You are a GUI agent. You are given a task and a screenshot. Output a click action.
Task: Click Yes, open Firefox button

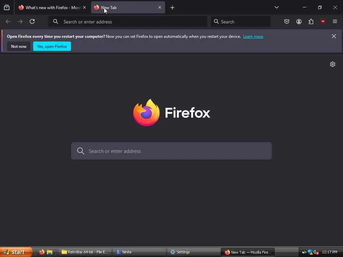52,46
